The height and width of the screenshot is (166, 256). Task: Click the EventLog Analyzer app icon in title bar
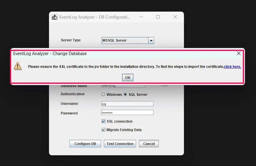55,17
